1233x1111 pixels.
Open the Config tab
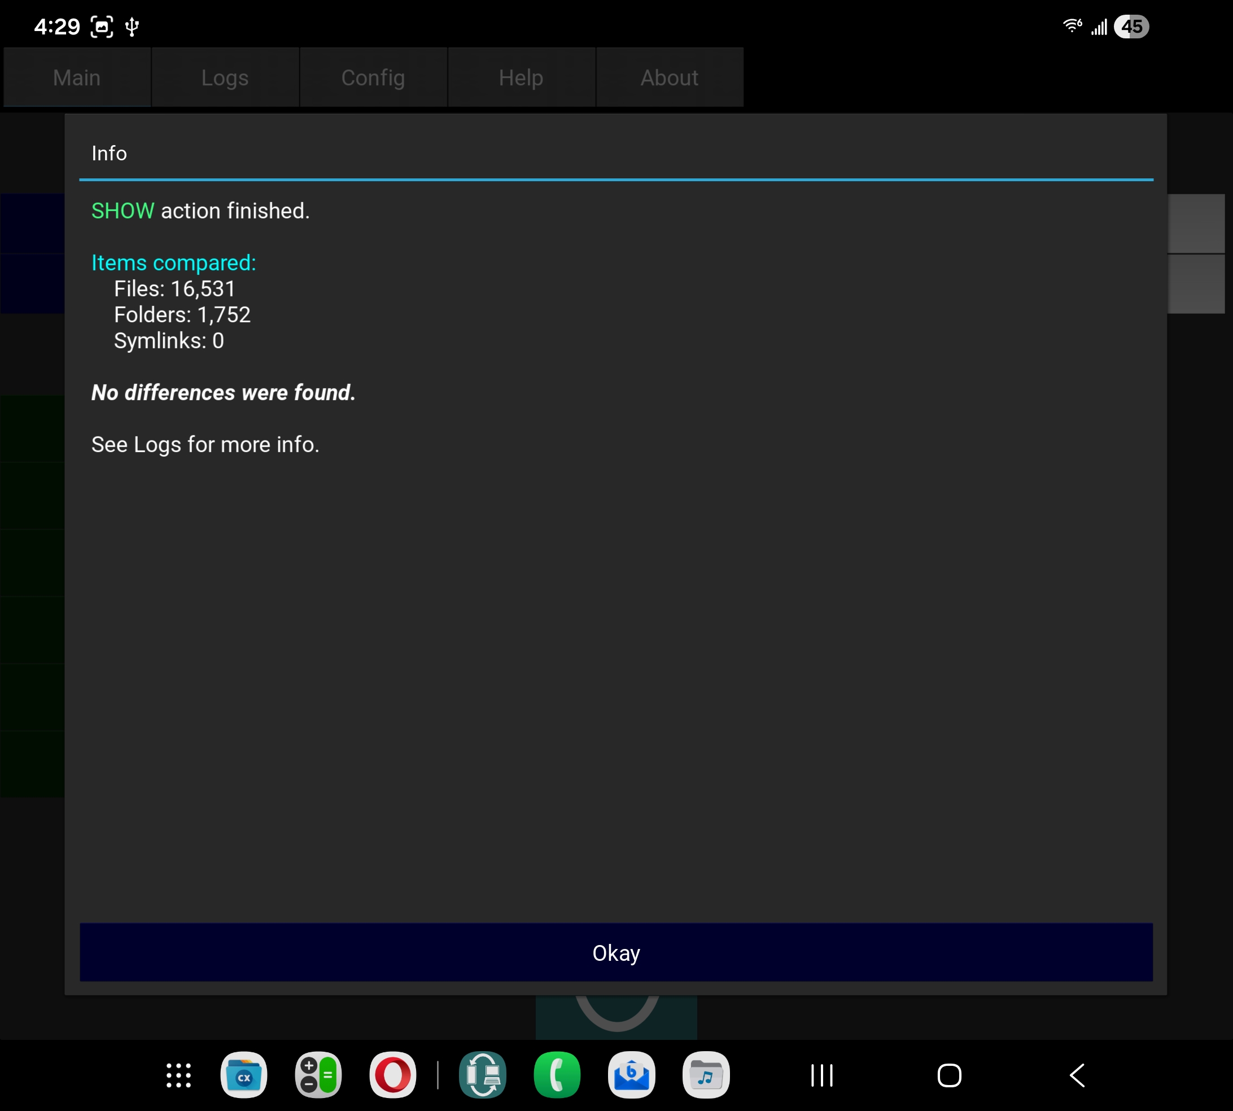click(373, 77)
